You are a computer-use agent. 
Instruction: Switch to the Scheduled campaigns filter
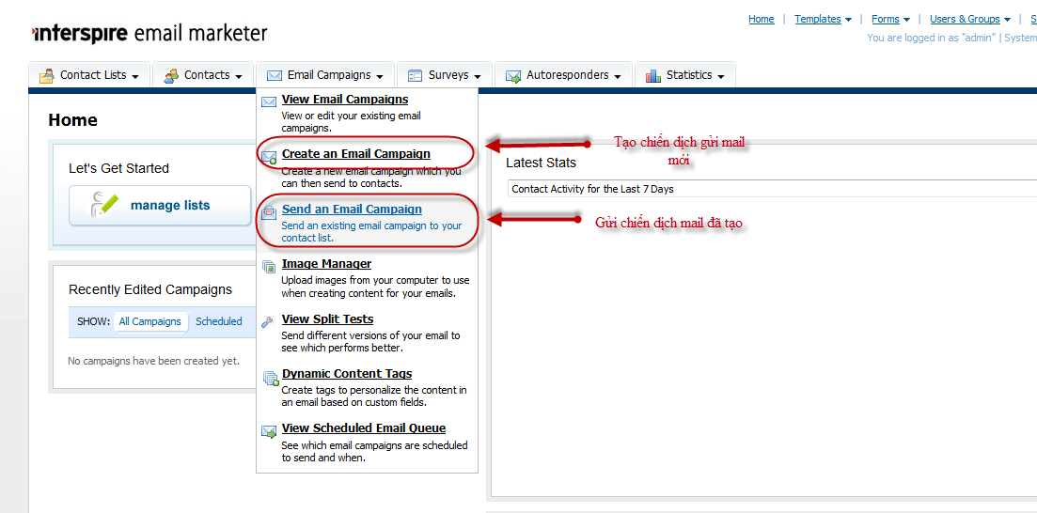pyautogui.click(x=219, y=321)
